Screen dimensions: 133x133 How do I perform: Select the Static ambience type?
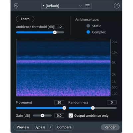(88, 26)
